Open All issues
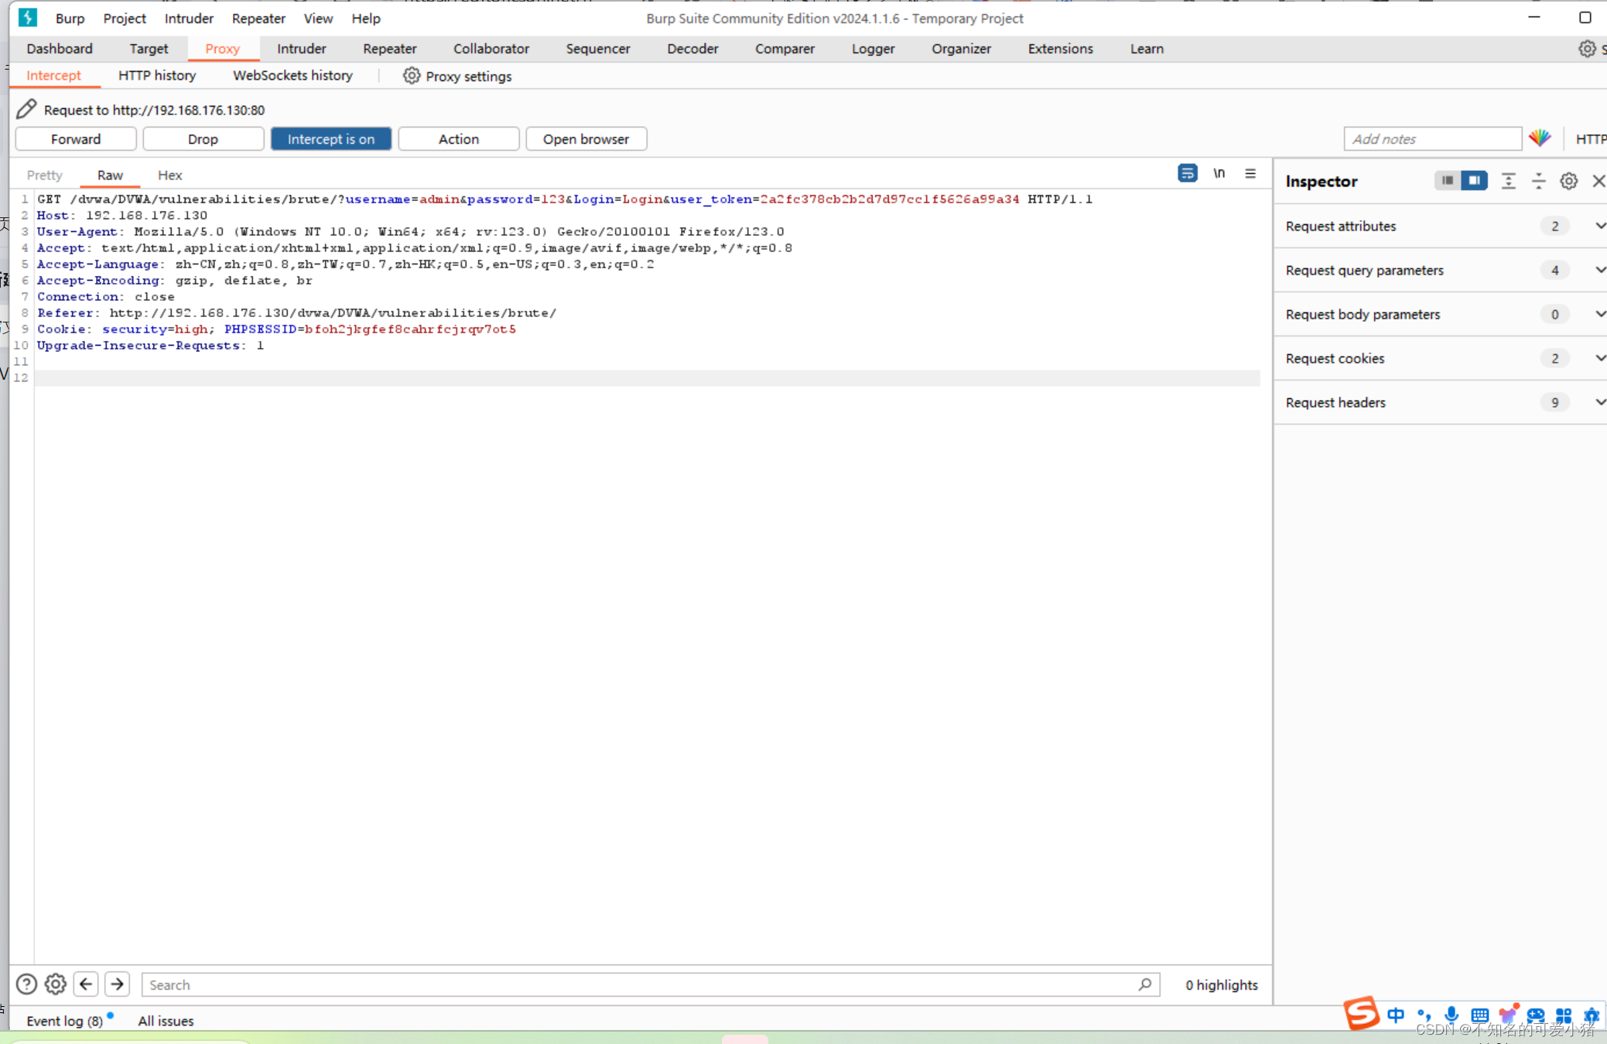 166,1021
